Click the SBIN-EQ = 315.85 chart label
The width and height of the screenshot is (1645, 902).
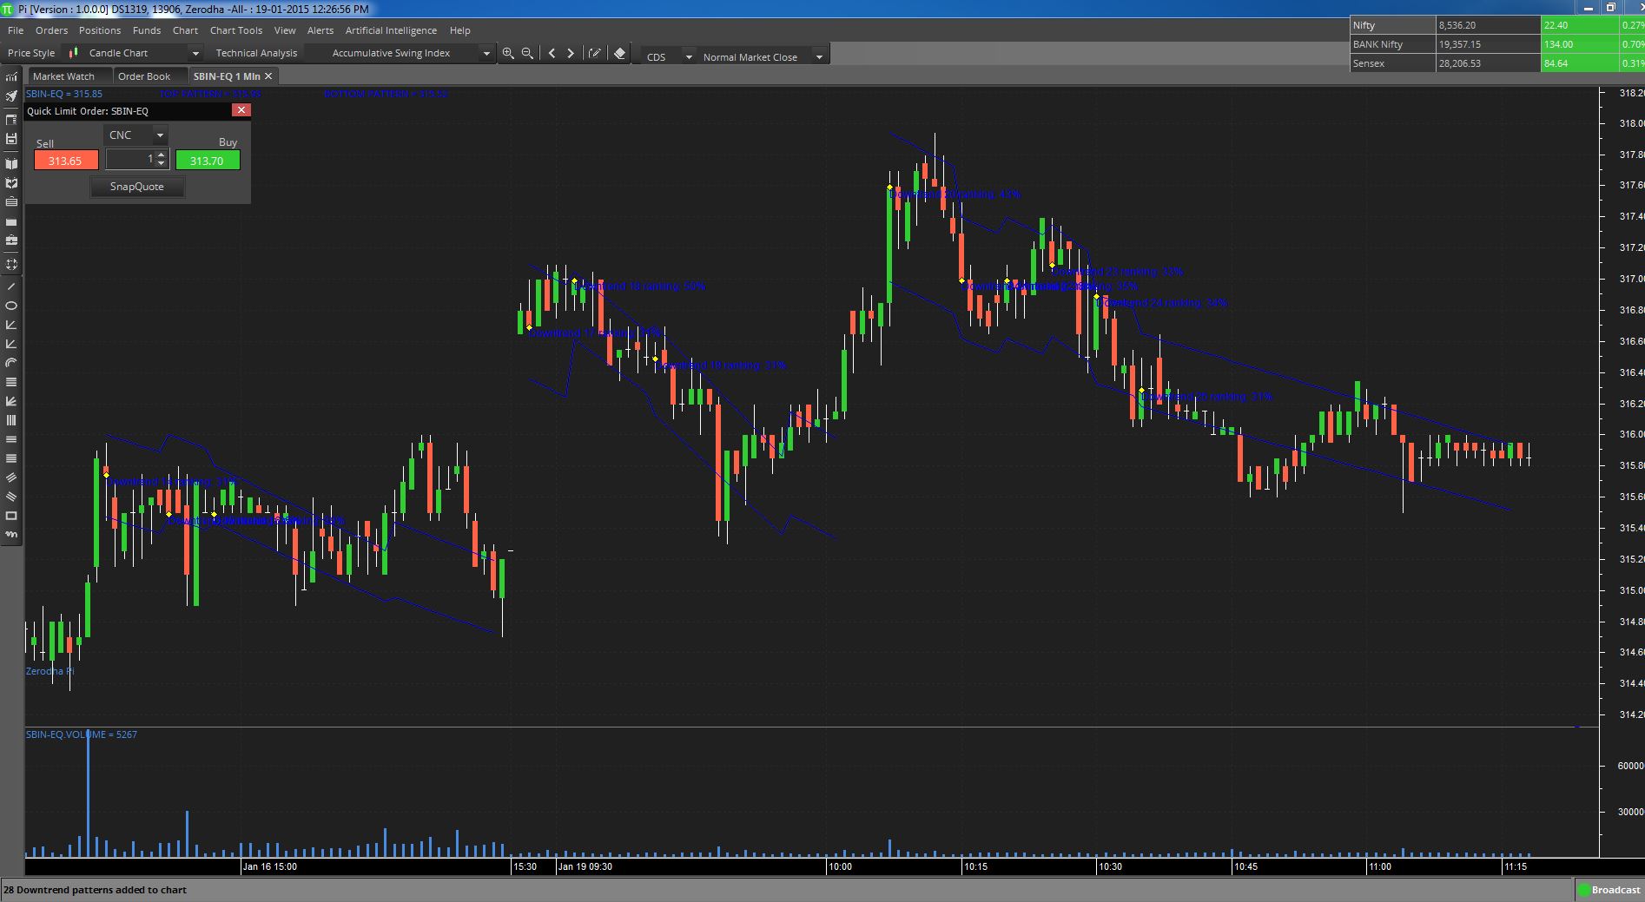[64, 94]
